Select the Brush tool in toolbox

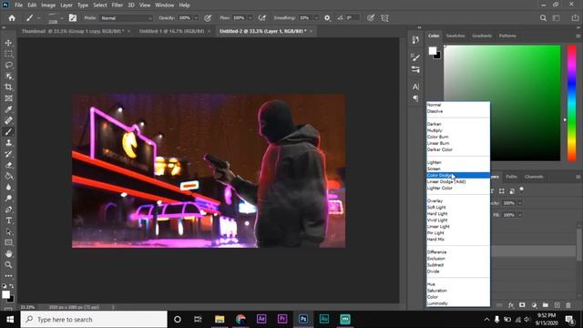coord(8,131)
